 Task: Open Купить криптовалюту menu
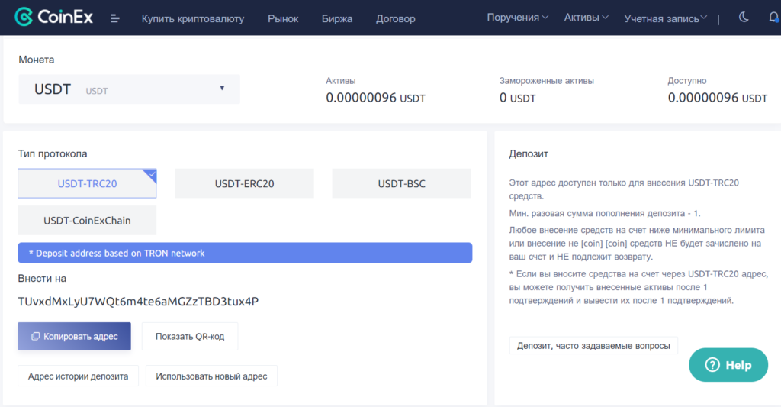193,18
